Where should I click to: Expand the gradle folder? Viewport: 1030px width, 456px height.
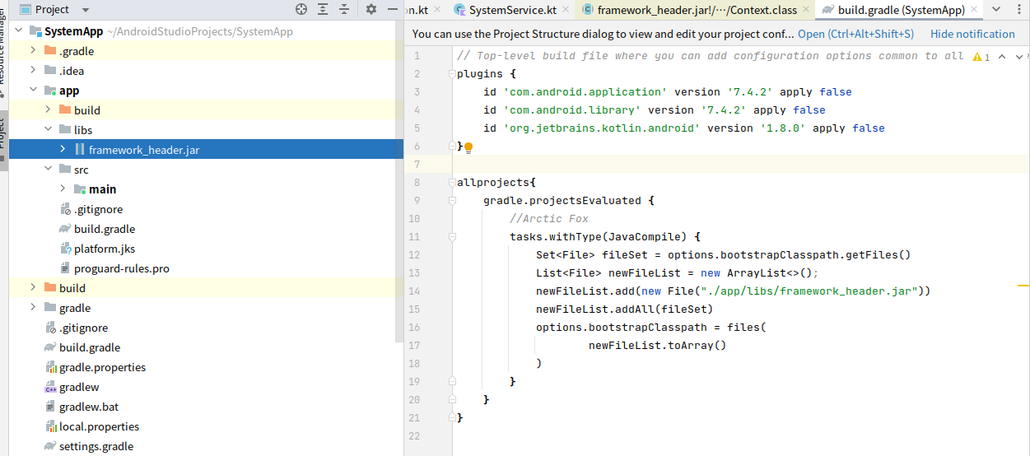point(33,308)
